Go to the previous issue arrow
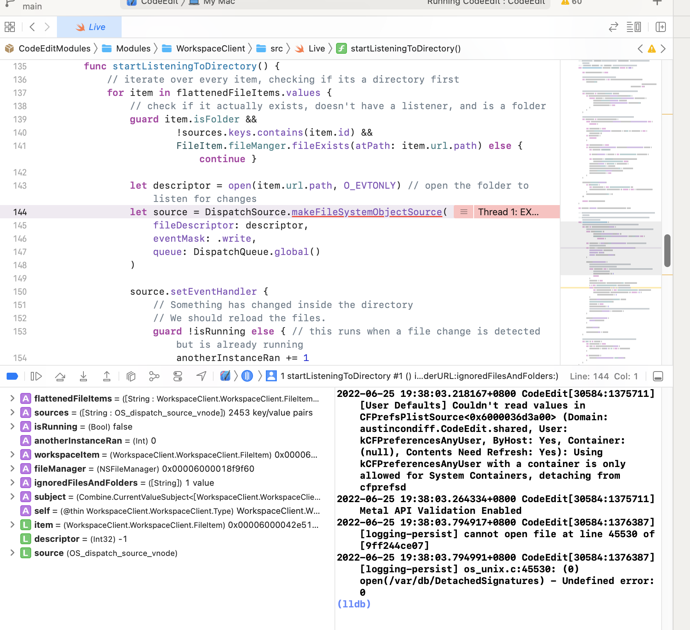 640,49
